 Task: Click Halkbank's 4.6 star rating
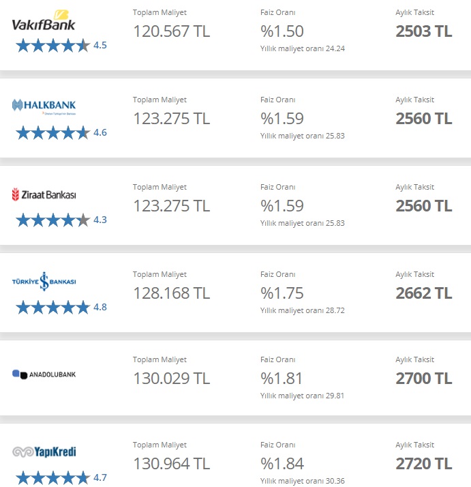pyautogui.click(x=53, y=133)
